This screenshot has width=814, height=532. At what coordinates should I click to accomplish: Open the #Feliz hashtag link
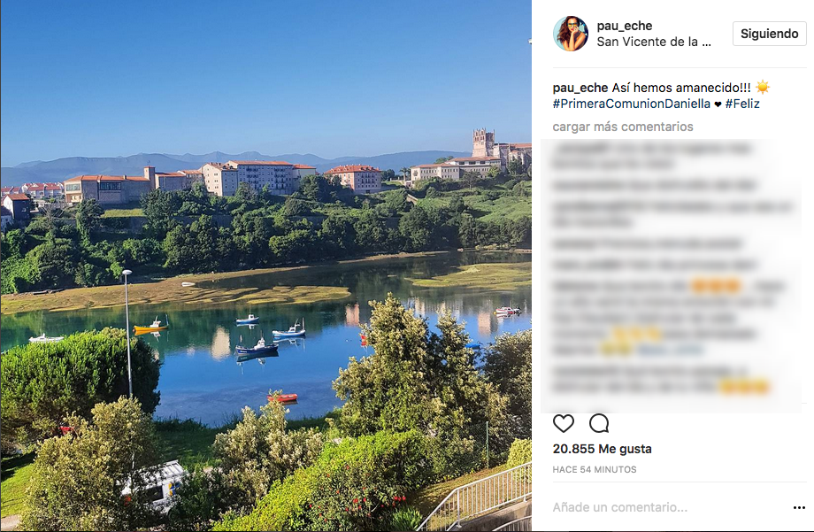point(742,104)
